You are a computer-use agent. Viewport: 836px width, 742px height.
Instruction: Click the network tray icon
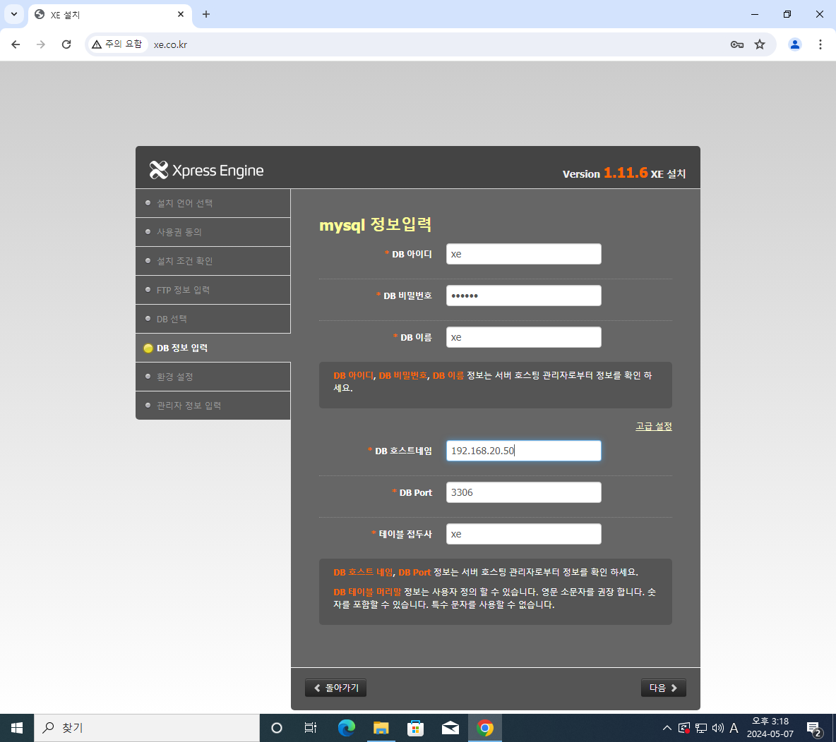point(701,728)
